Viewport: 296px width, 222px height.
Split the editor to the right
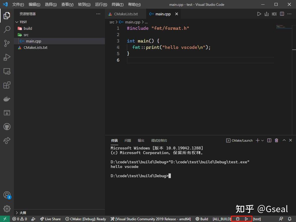282,14
